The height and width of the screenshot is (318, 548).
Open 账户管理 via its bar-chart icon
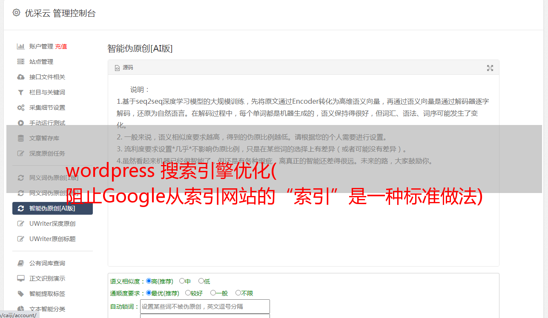pos(20,46)
